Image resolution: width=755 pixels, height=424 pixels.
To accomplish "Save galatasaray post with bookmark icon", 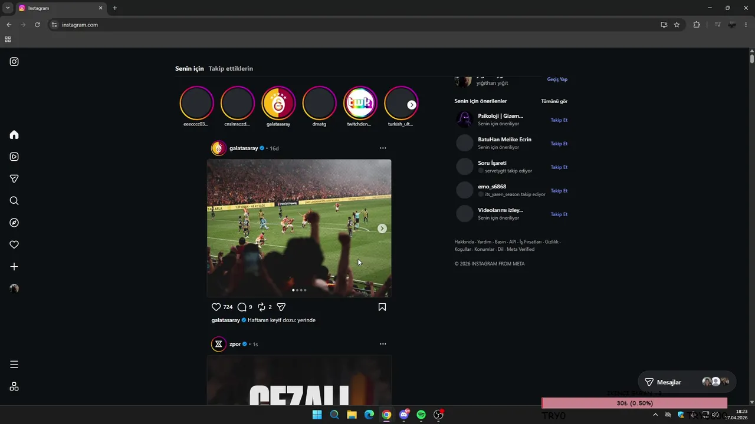I will 382,307.
